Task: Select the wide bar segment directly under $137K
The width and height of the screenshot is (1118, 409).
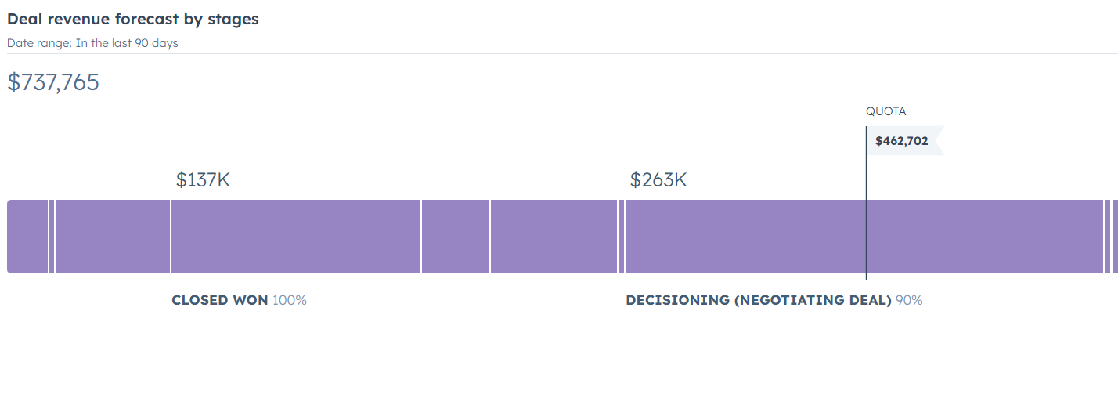Action: [296, 237]
